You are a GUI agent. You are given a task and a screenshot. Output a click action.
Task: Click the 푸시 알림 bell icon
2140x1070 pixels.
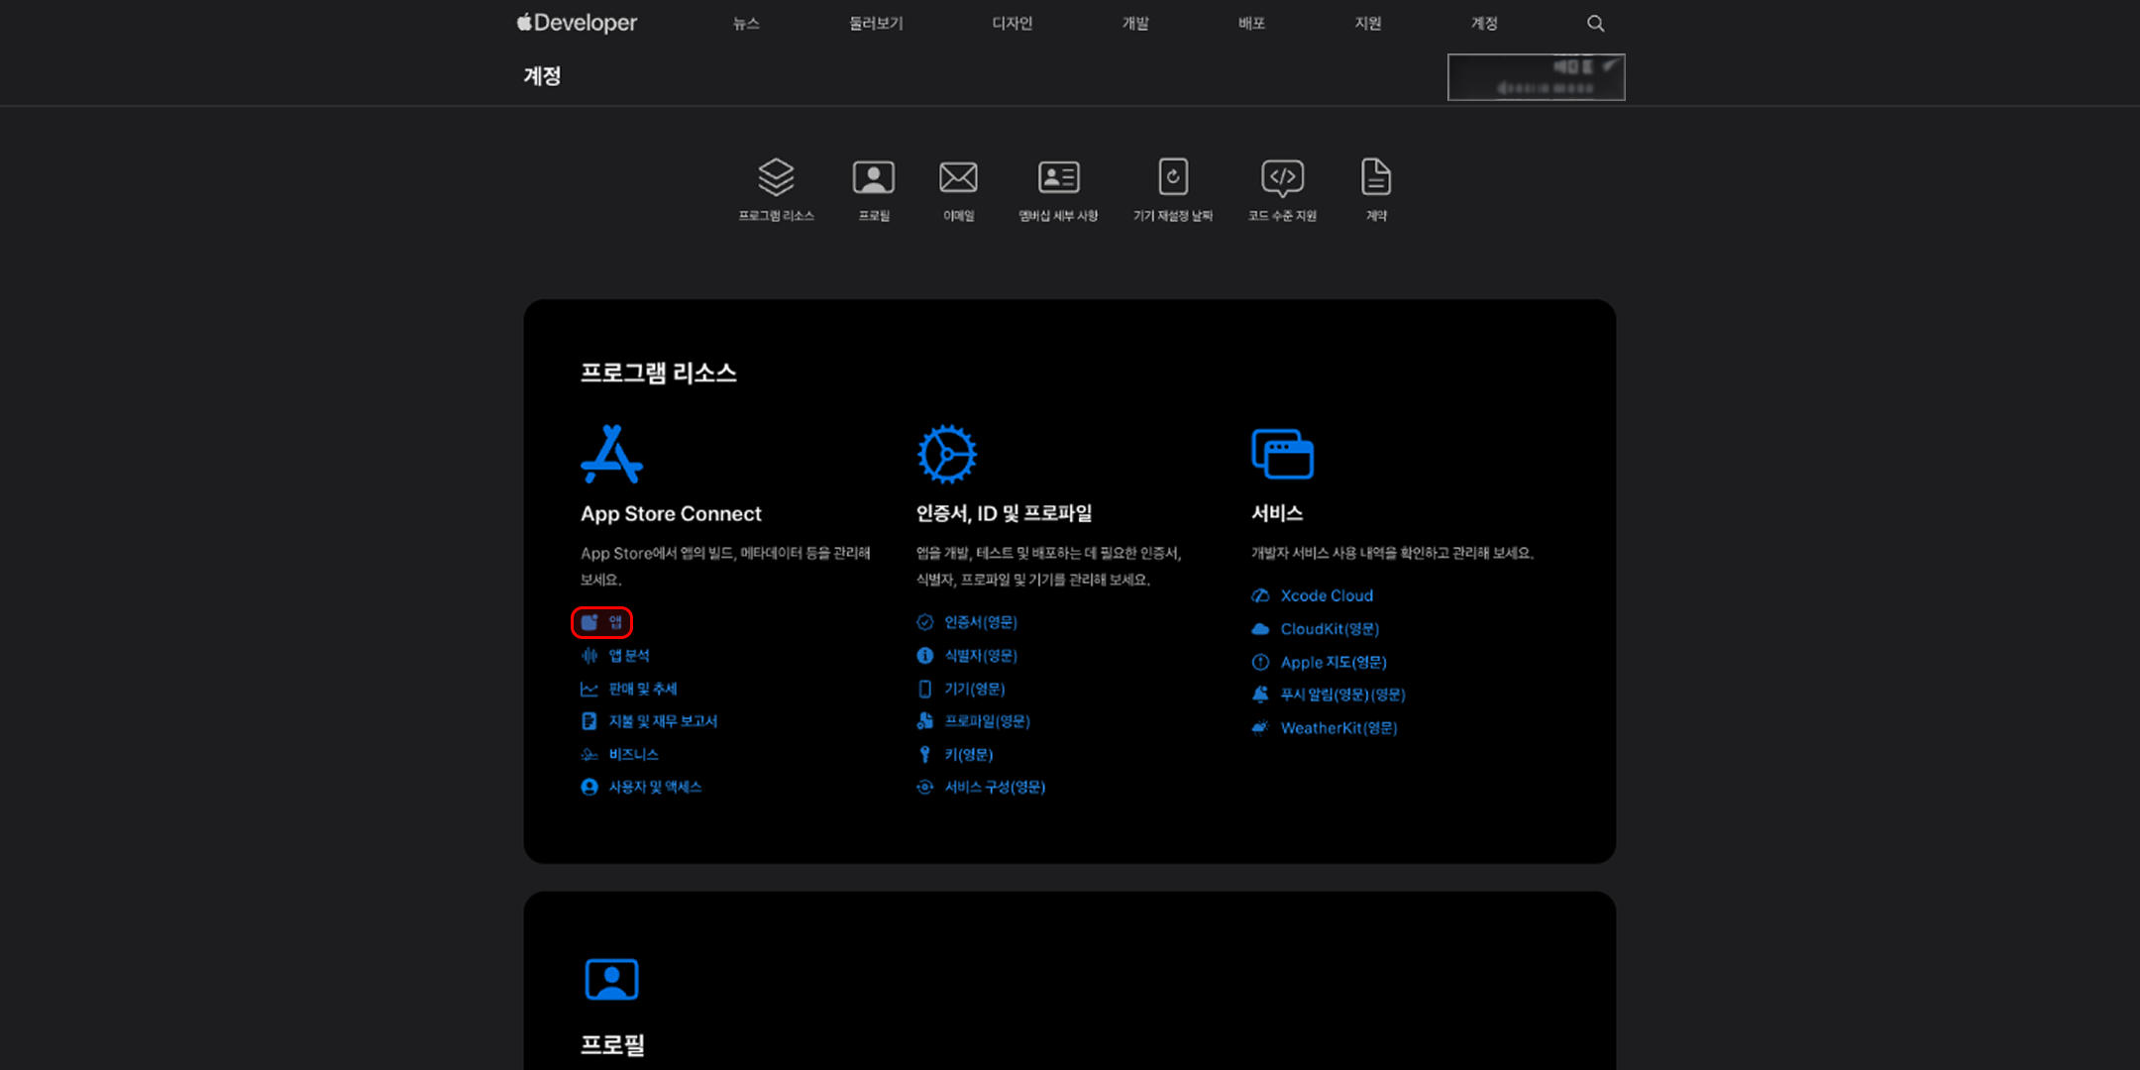coord(1260,695)
